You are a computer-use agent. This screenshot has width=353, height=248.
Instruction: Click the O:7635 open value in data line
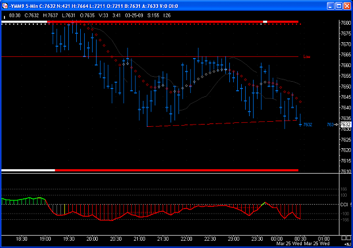[x=87, y=16]
